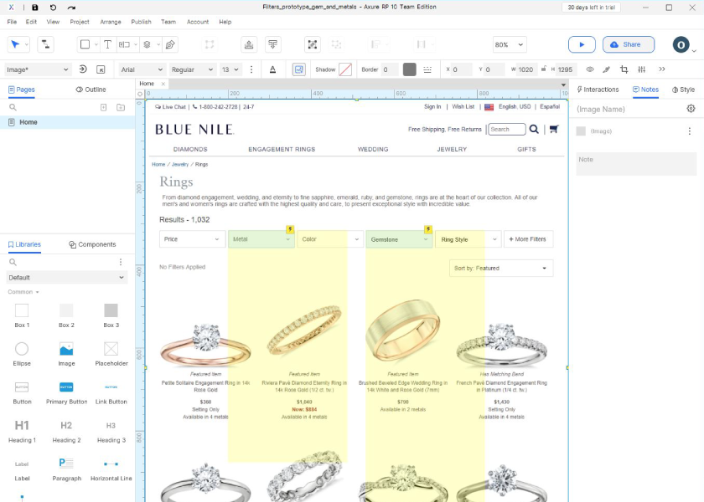
Task: Click the highlighted image fill icon
Action: pyautogui.click(x=299, y=69)
